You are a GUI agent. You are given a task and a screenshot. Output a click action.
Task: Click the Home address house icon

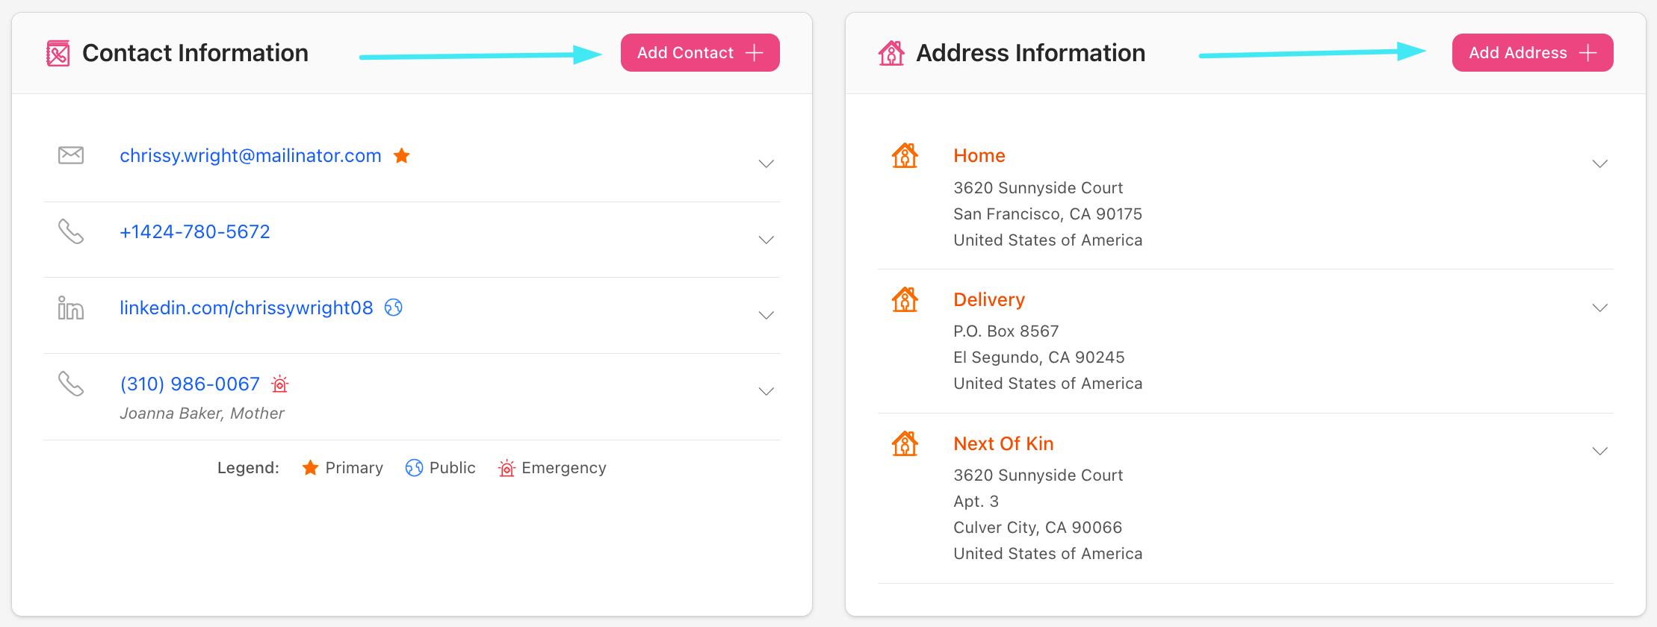(905, 155)
